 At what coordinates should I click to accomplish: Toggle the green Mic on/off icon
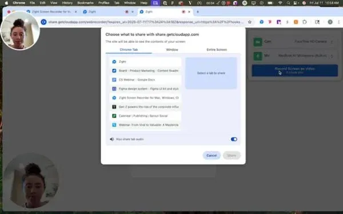(258, 56)
